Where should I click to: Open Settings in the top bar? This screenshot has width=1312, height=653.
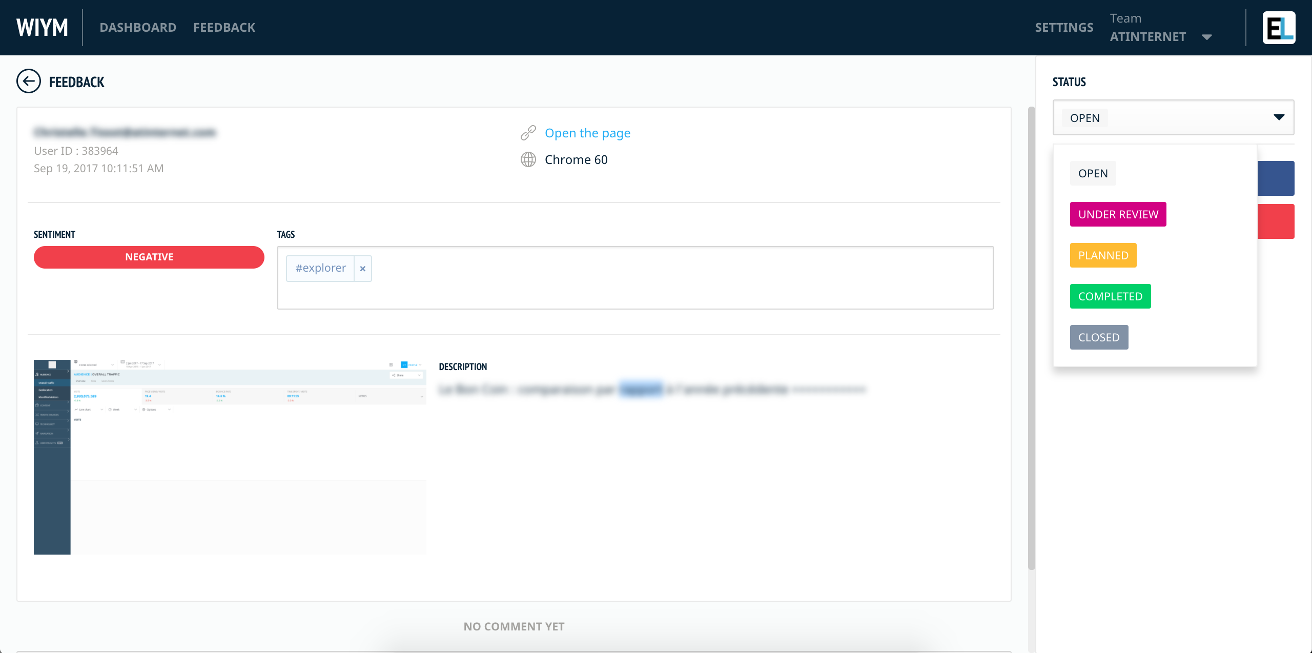click(x=1064, y=28)
